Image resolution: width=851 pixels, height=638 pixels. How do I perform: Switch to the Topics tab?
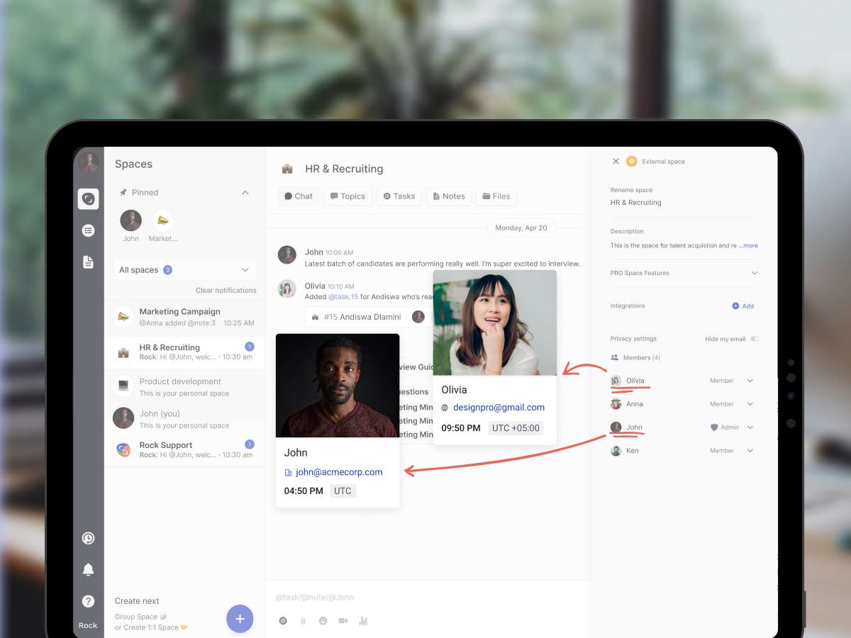[347, 196]
